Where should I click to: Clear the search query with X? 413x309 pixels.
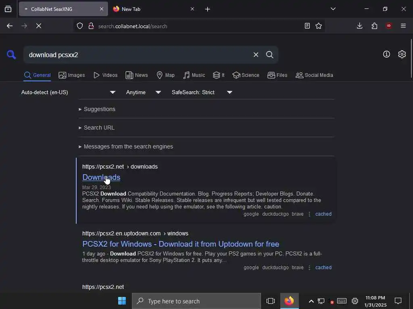256,55
